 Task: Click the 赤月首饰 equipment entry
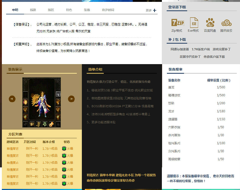click(174, 135)
